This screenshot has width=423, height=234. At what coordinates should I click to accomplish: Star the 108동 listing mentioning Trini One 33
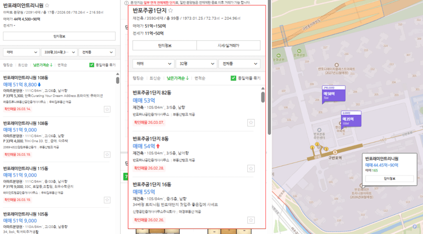tap(107, 154)
